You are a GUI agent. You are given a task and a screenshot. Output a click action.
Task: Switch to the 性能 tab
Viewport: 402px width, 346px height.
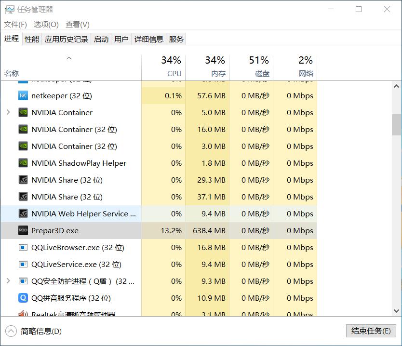[x=32, y=39]
